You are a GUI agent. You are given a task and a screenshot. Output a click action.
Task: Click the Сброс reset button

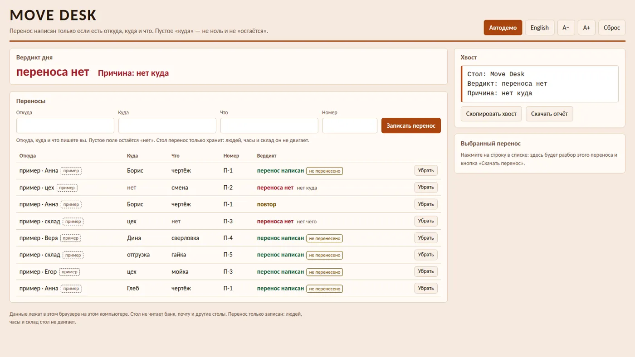(611, 28)
